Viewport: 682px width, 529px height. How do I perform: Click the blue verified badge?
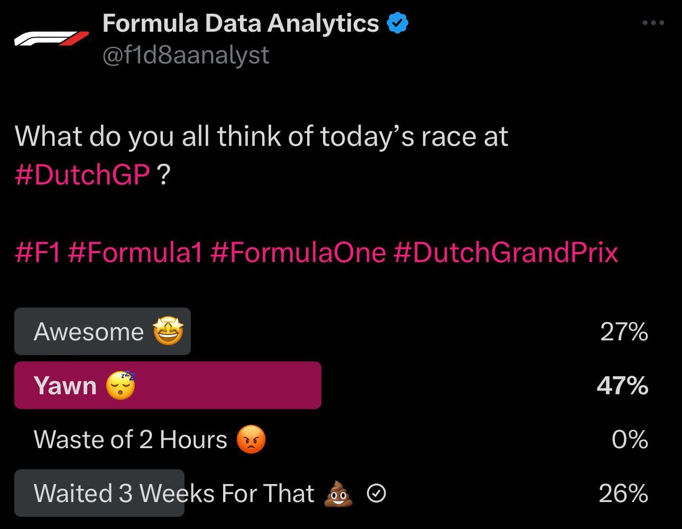pos(398,23)
